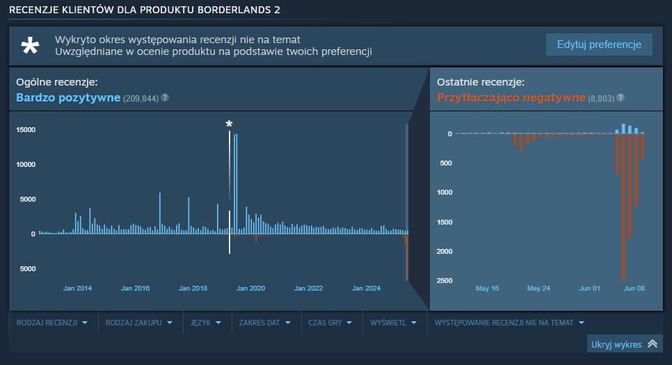
Task: Expand the Czas gry filter
Action: click(330, 323)
